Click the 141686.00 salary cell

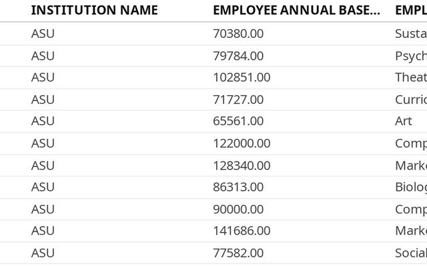pyautogui.click(x=242, y=231)
